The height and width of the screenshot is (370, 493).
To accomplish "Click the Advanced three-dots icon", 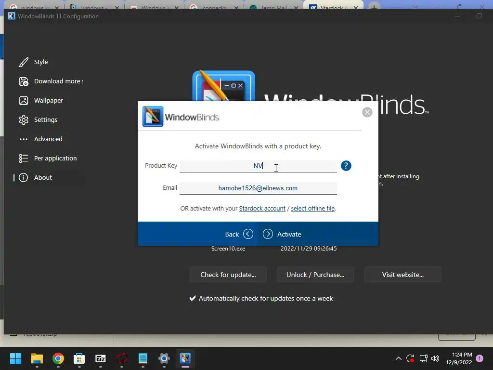I will click(24, 139).
